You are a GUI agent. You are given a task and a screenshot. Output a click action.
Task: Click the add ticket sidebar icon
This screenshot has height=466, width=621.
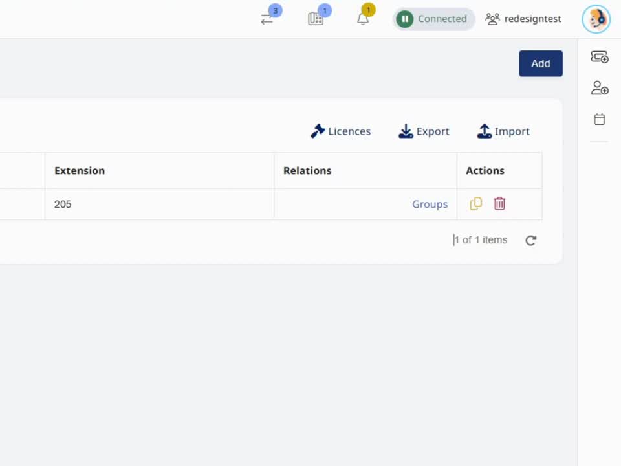point(600,57)
